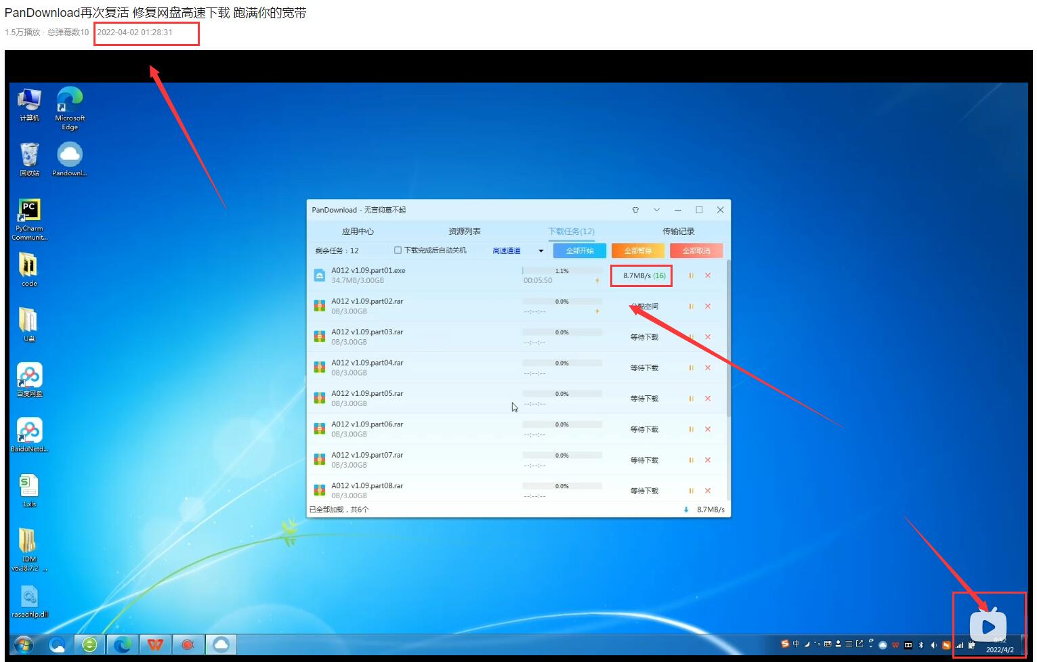Click the 已全部加载，共6个 status text
This screenshot has width=1037, height=662.
[x=339, y=510]
